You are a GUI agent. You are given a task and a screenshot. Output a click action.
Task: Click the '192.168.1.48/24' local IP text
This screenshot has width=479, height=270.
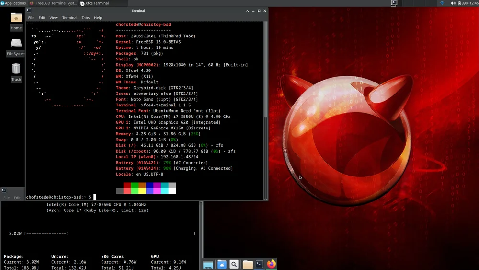(180, 157)
